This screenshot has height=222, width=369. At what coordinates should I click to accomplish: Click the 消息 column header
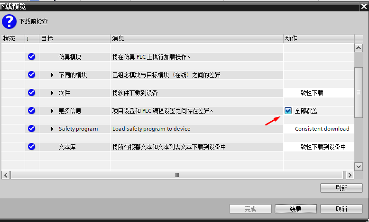(x=196, y=38)
